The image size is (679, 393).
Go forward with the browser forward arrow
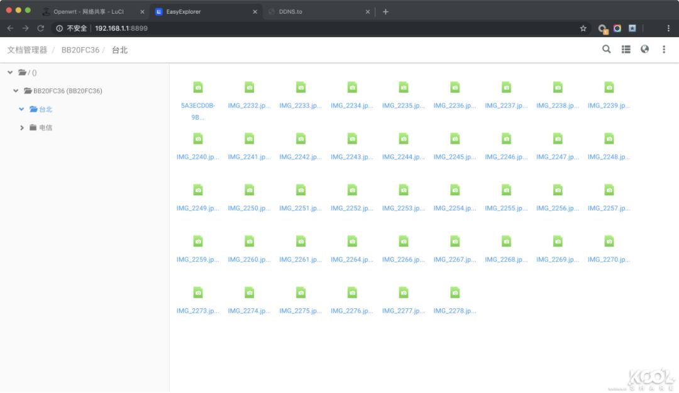(26, 28)
